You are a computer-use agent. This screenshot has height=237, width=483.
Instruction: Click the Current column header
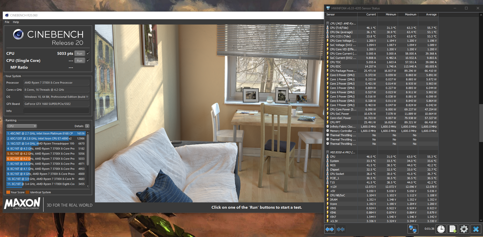coord(367,14)
